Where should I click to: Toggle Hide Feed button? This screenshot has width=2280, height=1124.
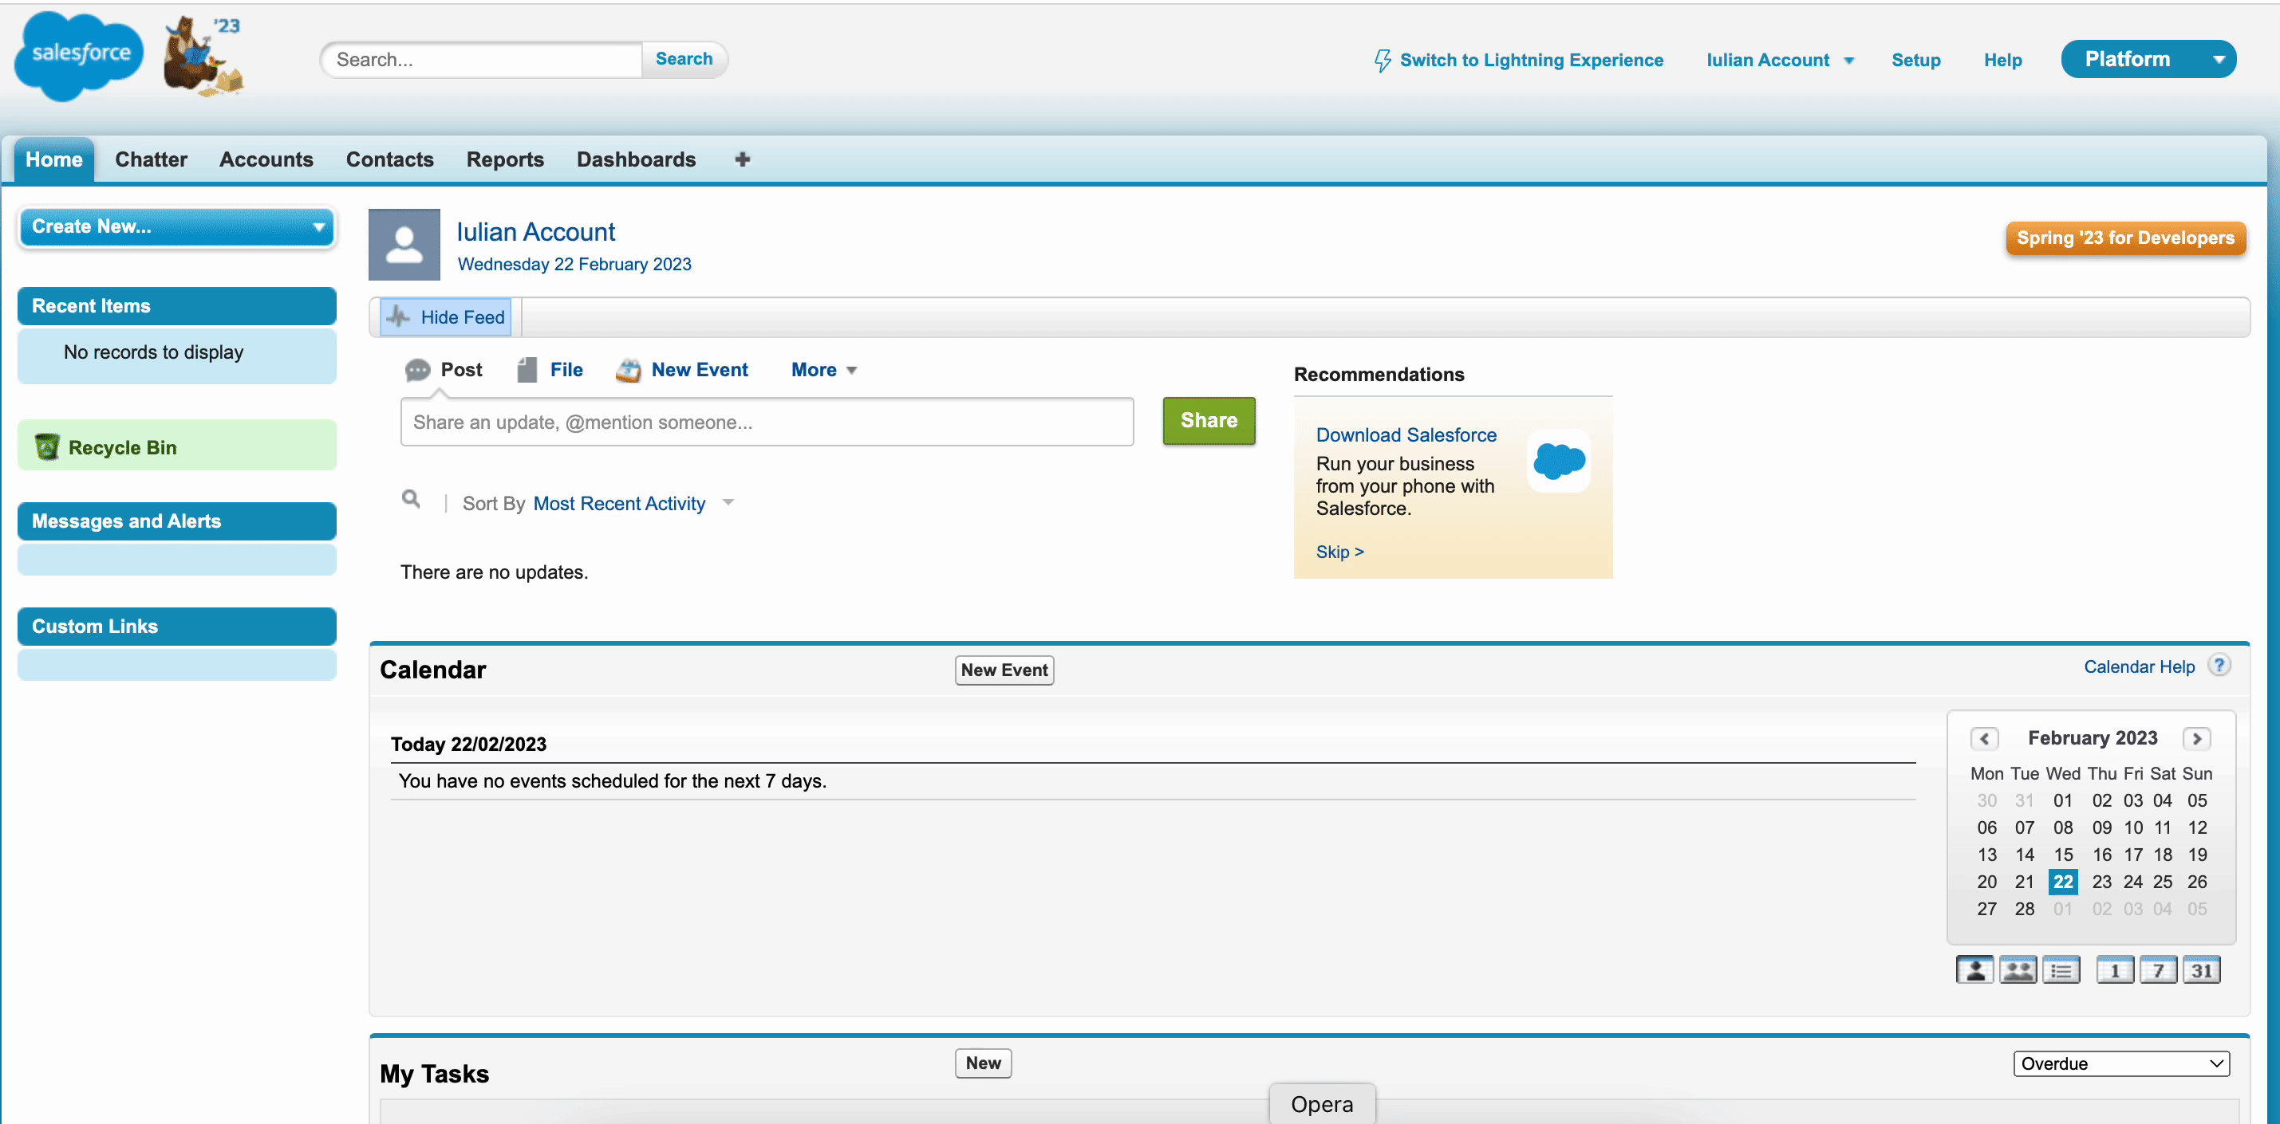(446, 316)
